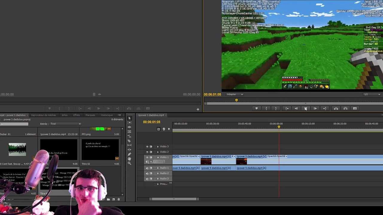Toggle Snap in the timeline header
The height and width of the screenshot is (215, 383).
coord(159,129)
